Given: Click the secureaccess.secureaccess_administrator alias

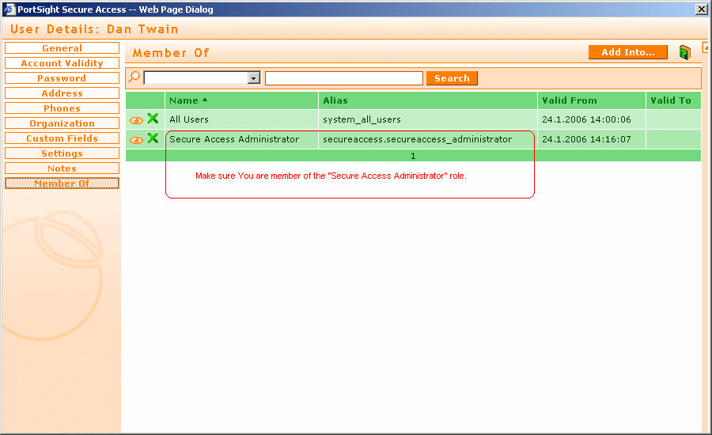Looking at the screenshot, I should [417, 139].
